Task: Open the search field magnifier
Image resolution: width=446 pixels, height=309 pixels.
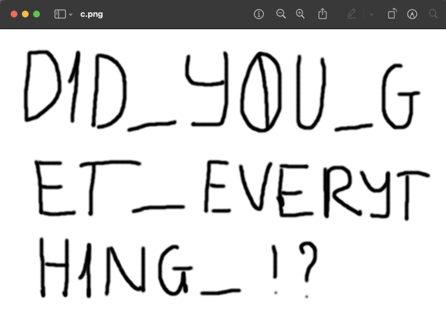Action: click(433, 14)
